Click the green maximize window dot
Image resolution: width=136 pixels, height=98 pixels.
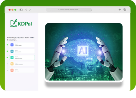pos(15,10)
